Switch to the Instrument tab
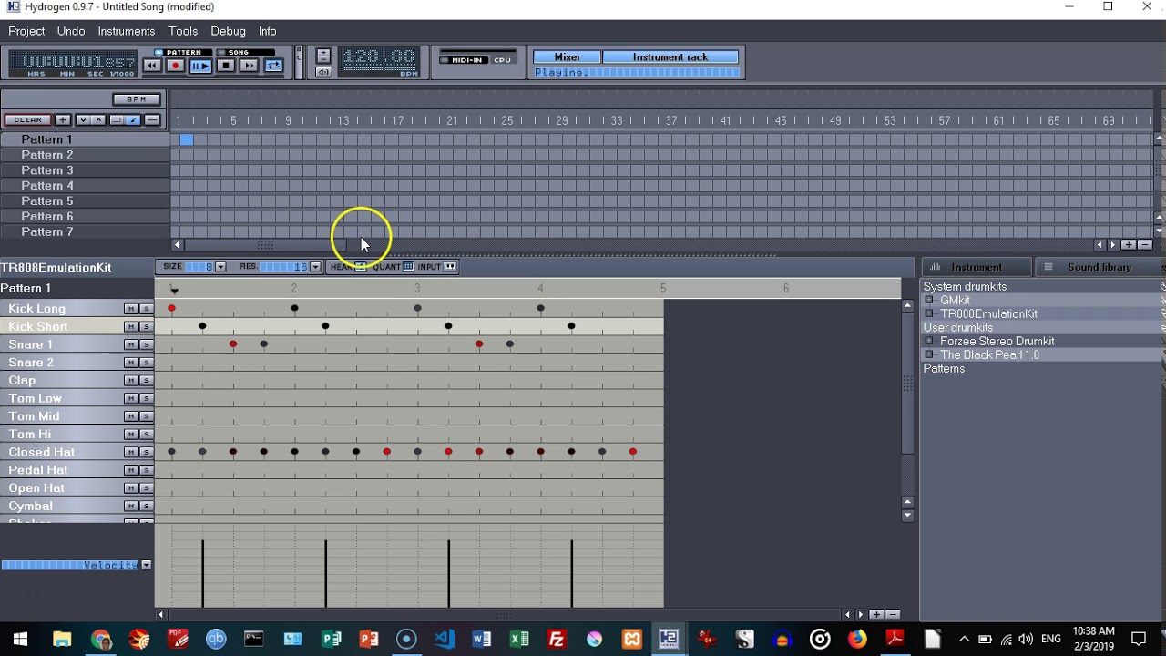Image resolution: width=1166 pixels, height=656 pixels. tap(977, 267)
